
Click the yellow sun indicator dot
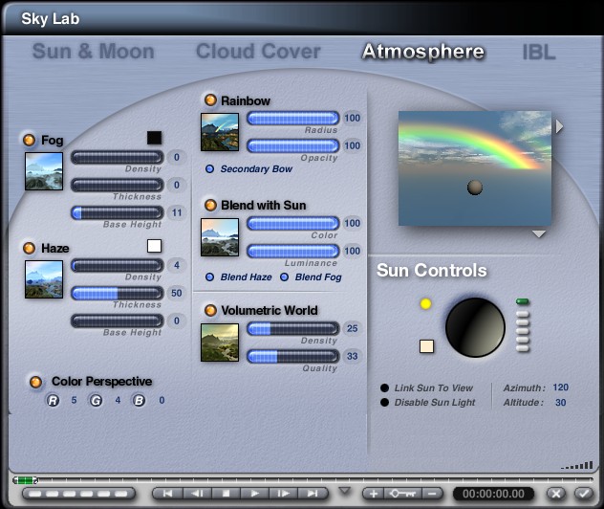426,304
